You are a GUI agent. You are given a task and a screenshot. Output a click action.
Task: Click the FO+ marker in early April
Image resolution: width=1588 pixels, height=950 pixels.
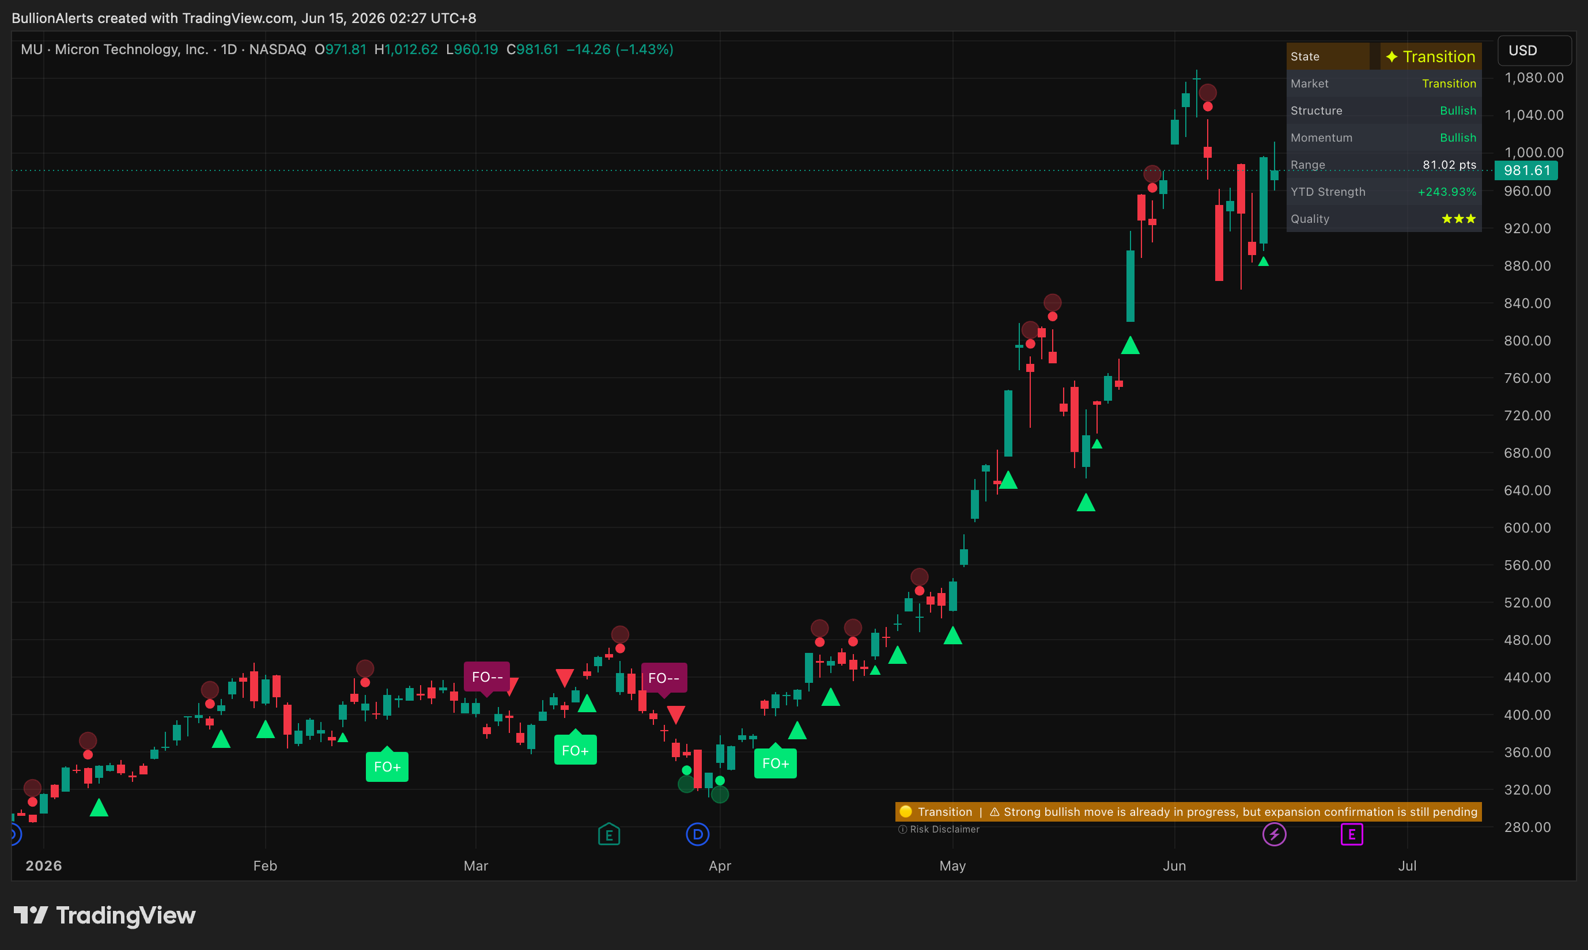tap(775, 762)
